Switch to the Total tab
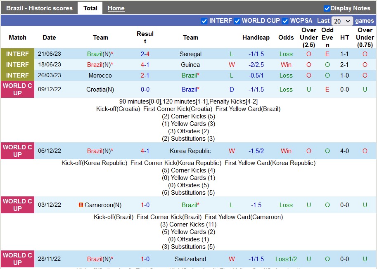Viewport: 377px width, 269px height. [x=90, y=8]
